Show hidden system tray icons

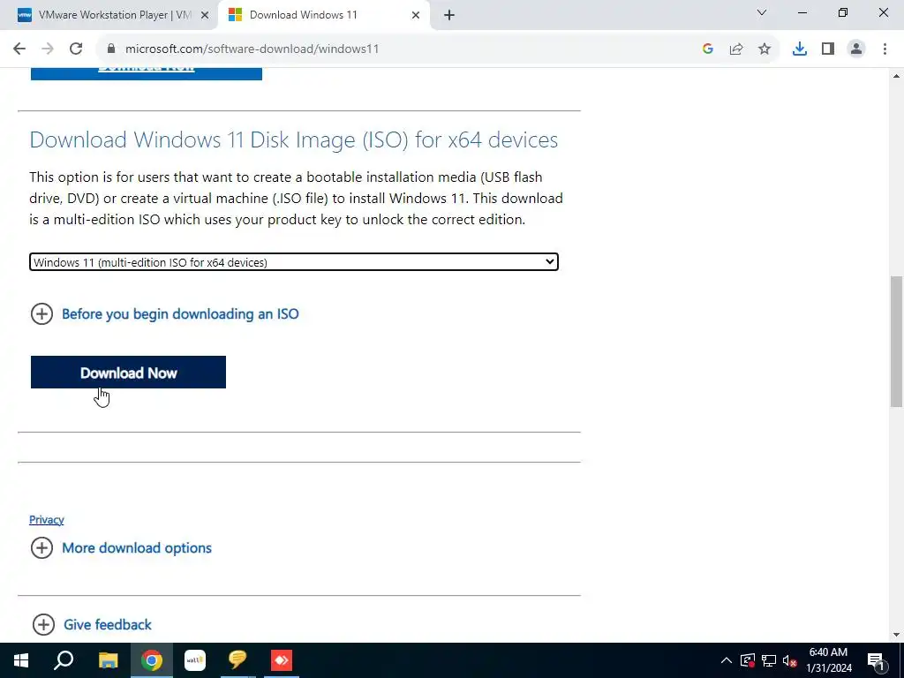(727, 660)
